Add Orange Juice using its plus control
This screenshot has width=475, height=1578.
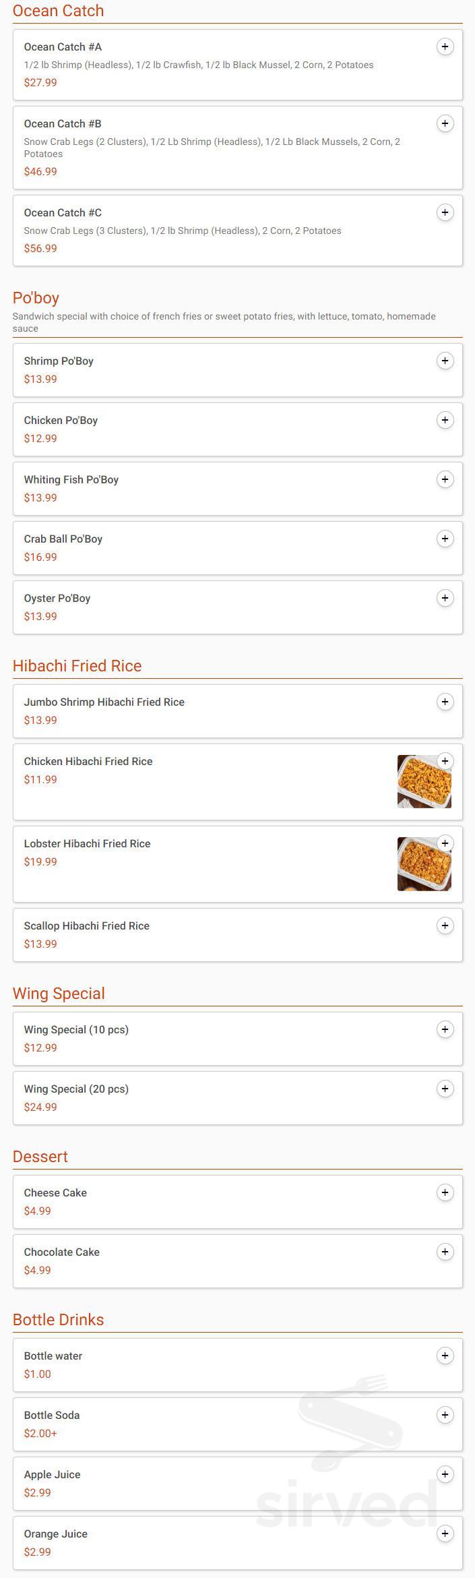(x=445, y=1533)
